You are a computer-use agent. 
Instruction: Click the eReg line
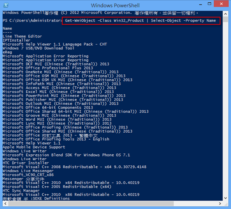point(7,52)
